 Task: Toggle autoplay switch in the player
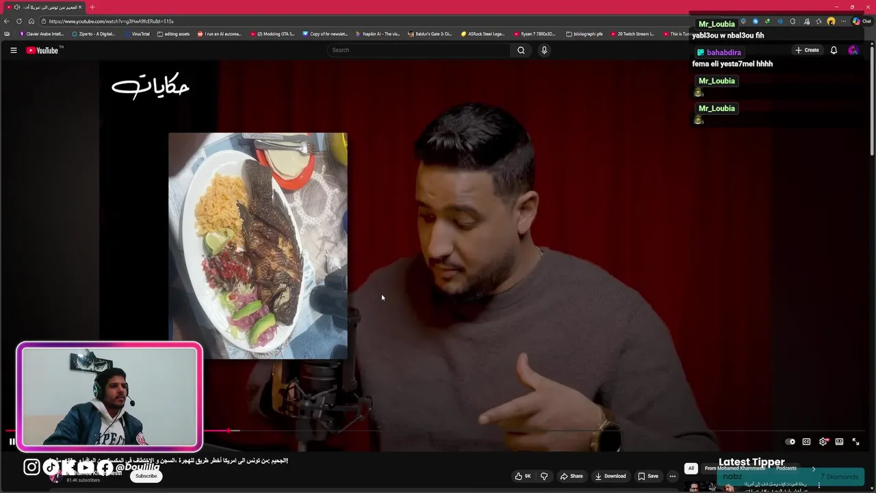coord(790,442)
